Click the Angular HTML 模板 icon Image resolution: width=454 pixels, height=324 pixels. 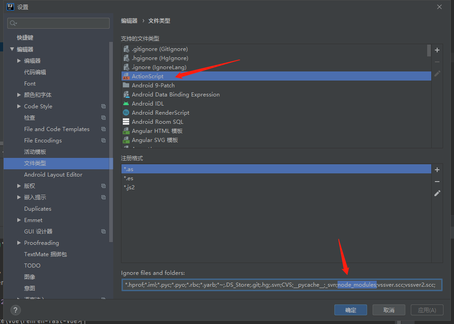pyautogui.click(x=126, y=131)
